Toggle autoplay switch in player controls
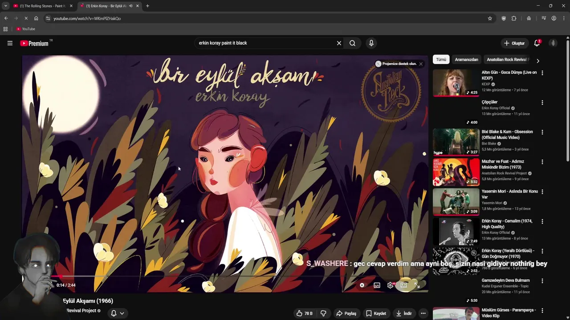This screenshot has height=320, width=570. 362,285
